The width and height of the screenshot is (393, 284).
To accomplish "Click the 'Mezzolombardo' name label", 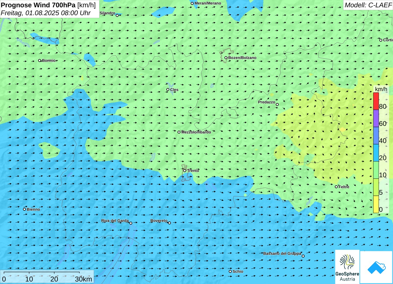I will 196,132.
